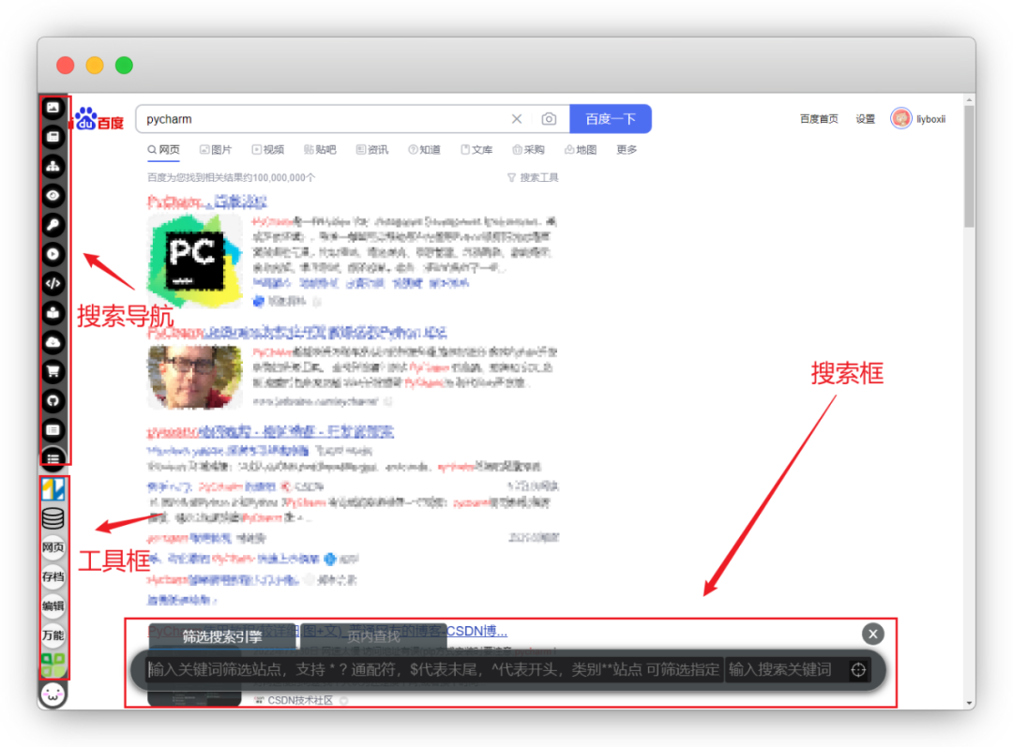Click the 存档 tool button

coord(53,576)
